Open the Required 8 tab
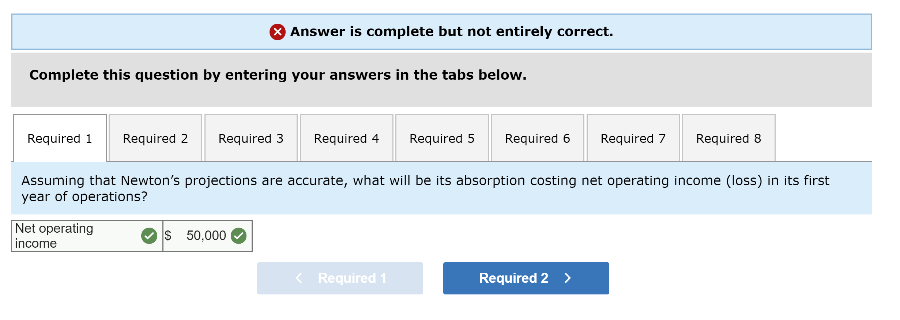Image resolution: width=900 pixels, height=320 pixels. coord(728,138)
